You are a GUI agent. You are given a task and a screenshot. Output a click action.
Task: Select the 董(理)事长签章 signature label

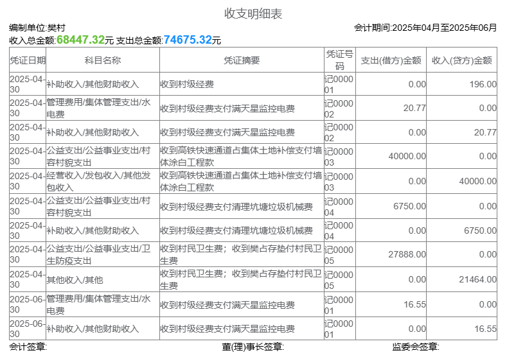click(x=253, y=347)
